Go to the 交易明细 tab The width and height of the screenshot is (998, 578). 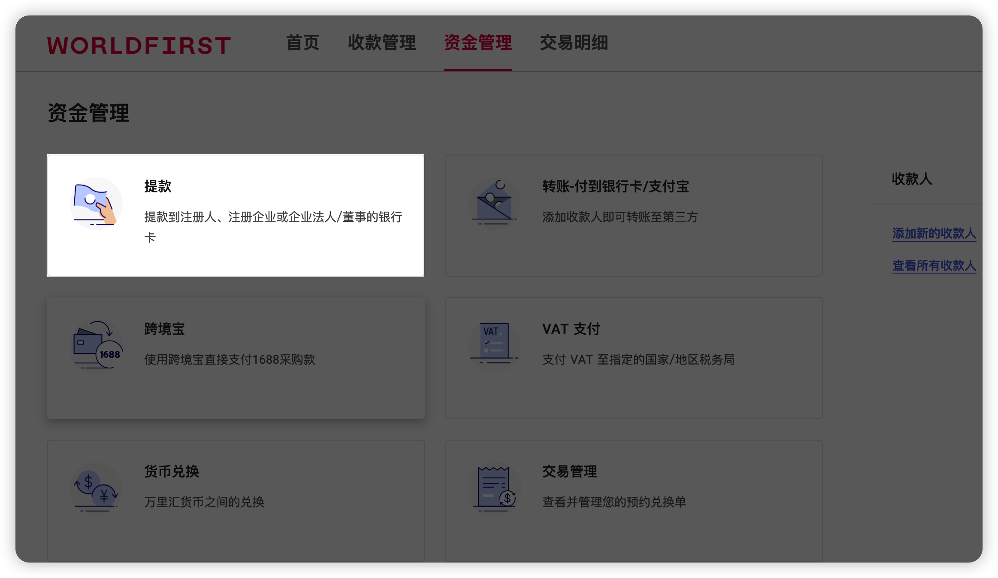[x=574, y=43]
